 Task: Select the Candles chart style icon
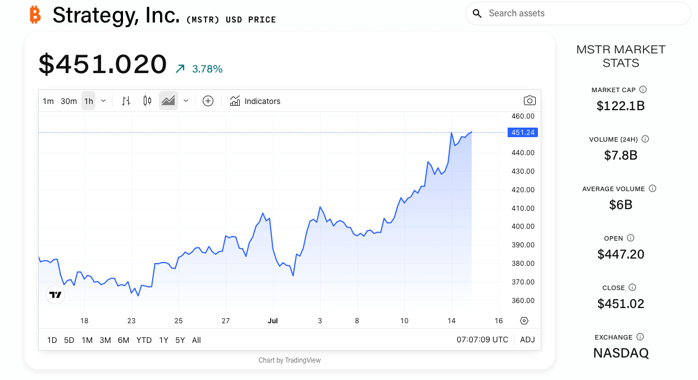[x=147, y=101]
